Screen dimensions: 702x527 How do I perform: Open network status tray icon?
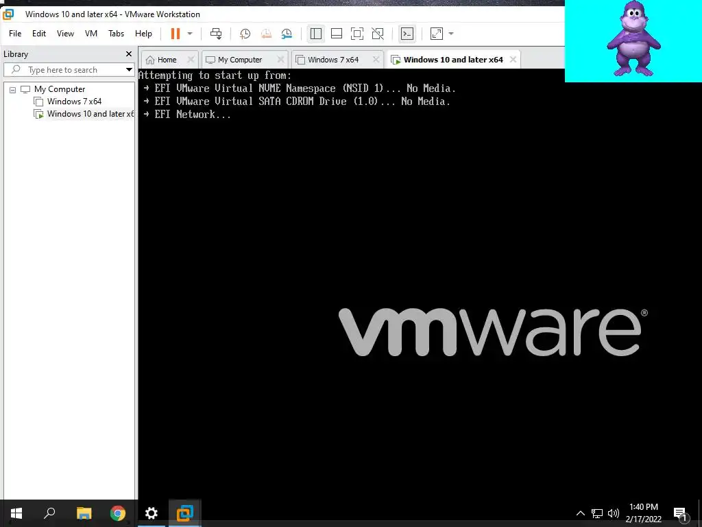597,513
